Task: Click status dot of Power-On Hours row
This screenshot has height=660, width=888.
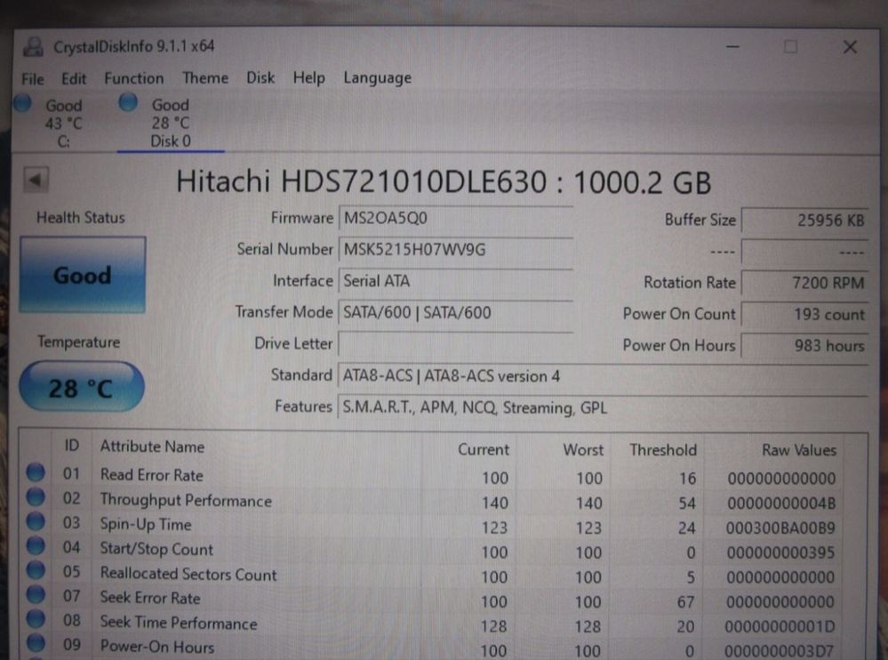Action: [x=36, y=643]
